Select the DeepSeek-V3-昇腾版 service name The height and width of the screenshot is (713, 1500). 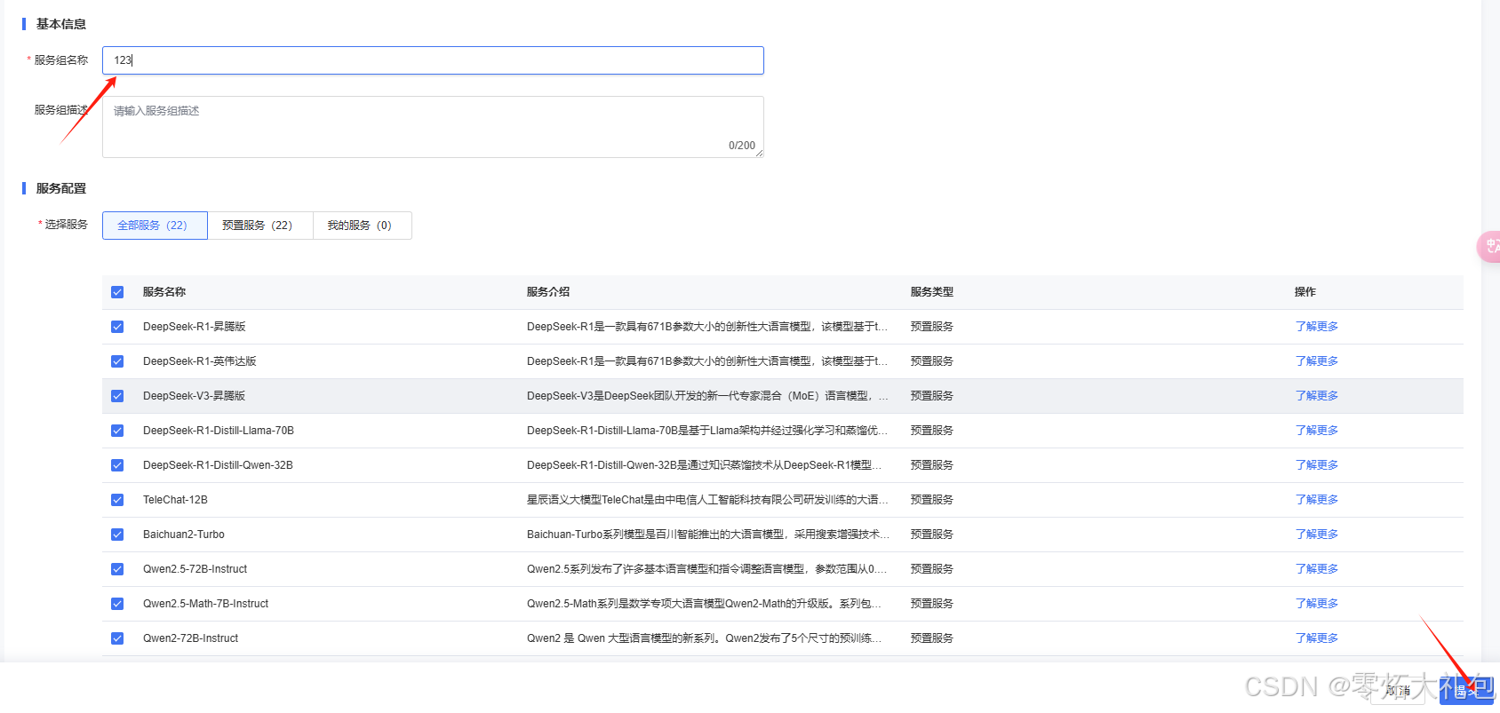(195, 396)
